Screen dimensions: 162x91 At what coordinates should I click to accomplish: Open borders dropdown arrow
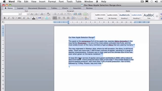click(82, 18)
